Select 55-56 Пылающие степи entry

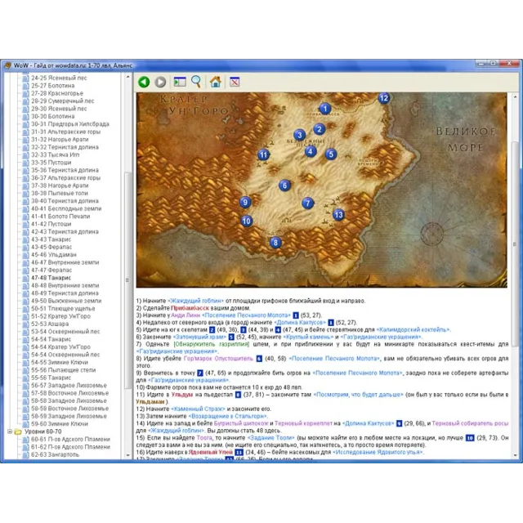64,370
